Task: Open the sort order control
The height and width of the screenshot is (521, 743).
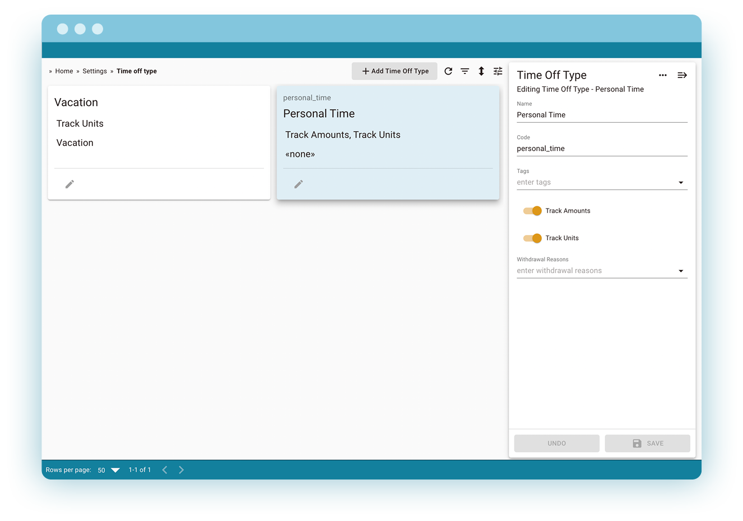Action: click(481, 71)
